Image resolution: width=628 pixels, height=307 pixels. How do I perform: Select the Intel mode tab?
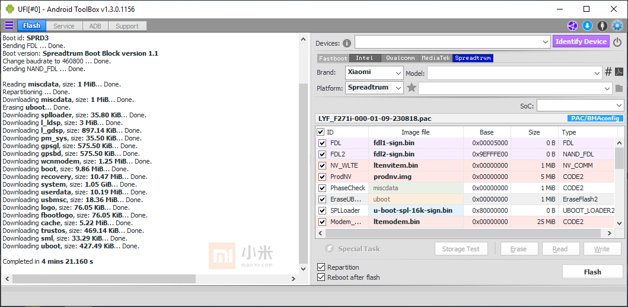365,58
